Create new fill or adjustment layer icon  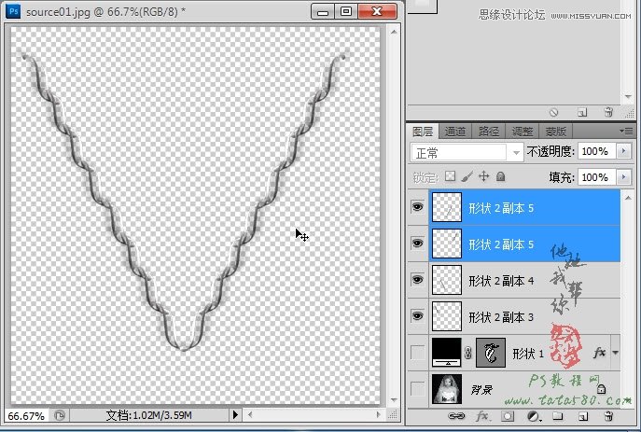[x=533, y=416]
